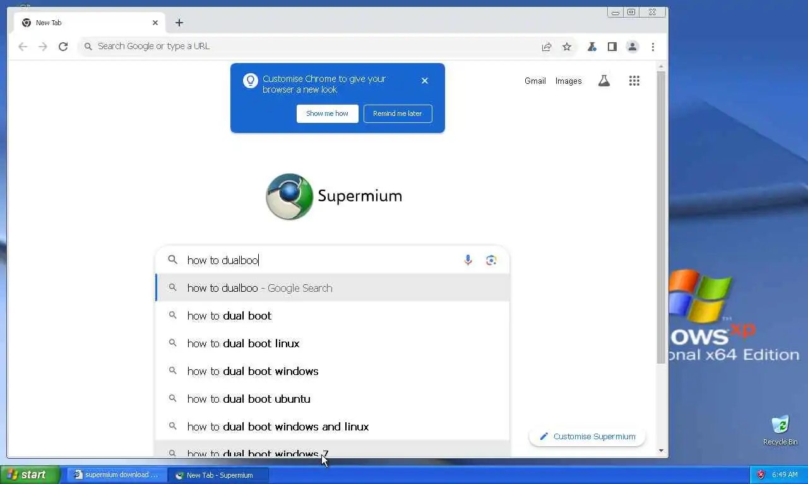Open the Images link

568,81
